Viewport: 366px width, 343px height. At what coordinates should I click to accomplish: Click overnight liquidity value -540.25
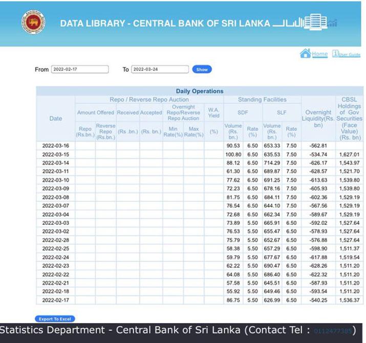(318, 300)
